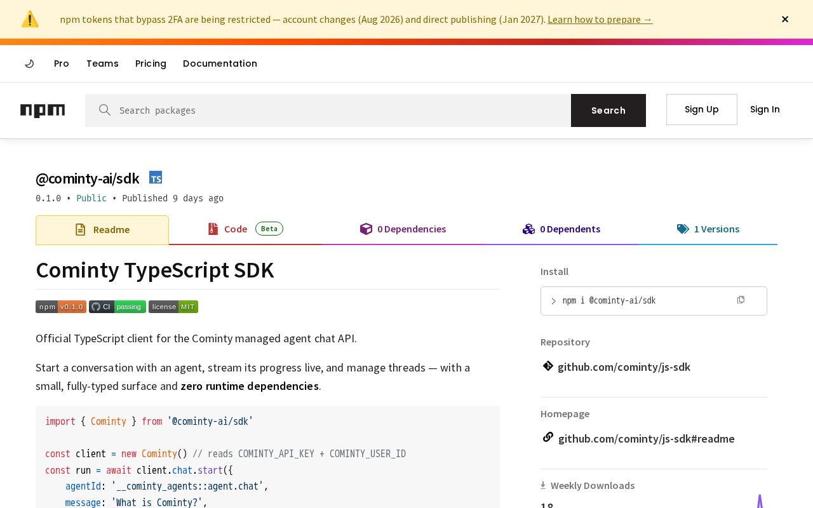Copy the npm install command

(x=741, y=300)
